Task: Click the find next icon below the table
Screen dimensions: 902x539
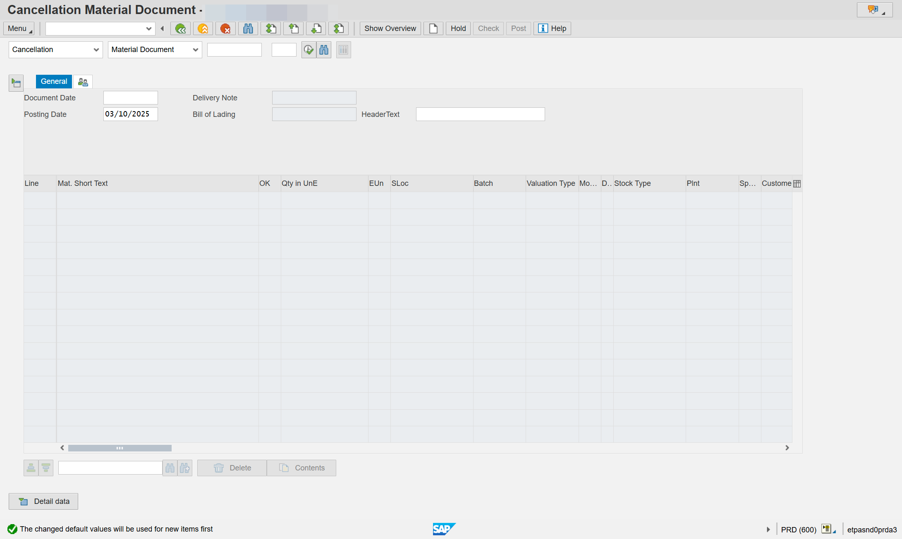Action: (x=185, y=468)
